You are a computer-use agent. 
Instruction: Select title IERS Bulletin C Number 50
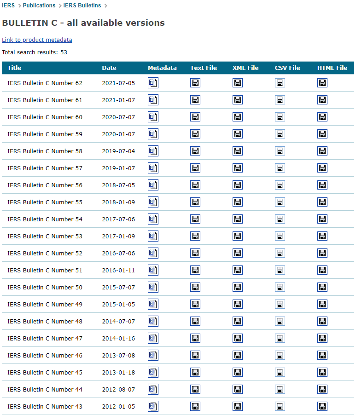pos(45,287)
